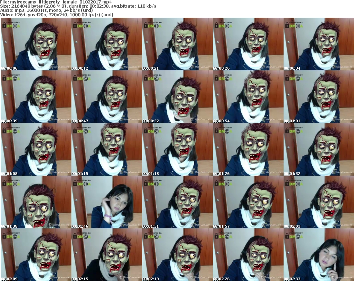Open the frame at 00:02:26

coord(248,255)
